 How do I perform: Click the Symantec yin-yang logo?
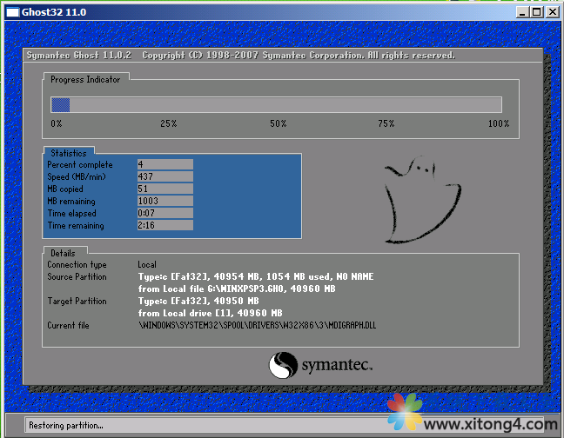(x=283, y=365)
